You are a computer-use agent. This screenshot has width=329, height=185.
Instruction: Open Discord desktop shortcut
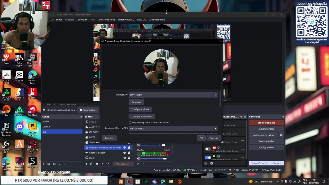pos(20,128)
